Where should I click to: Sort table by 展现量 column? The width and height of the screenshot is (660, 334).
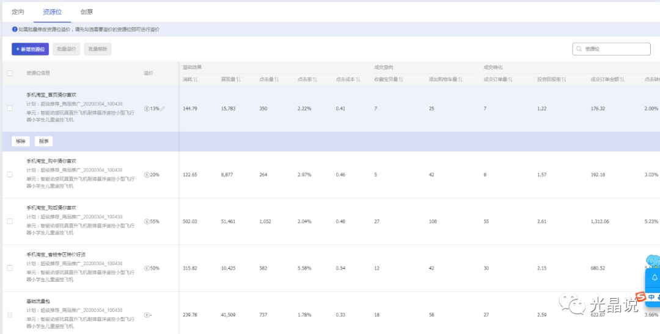pos(238,79)
